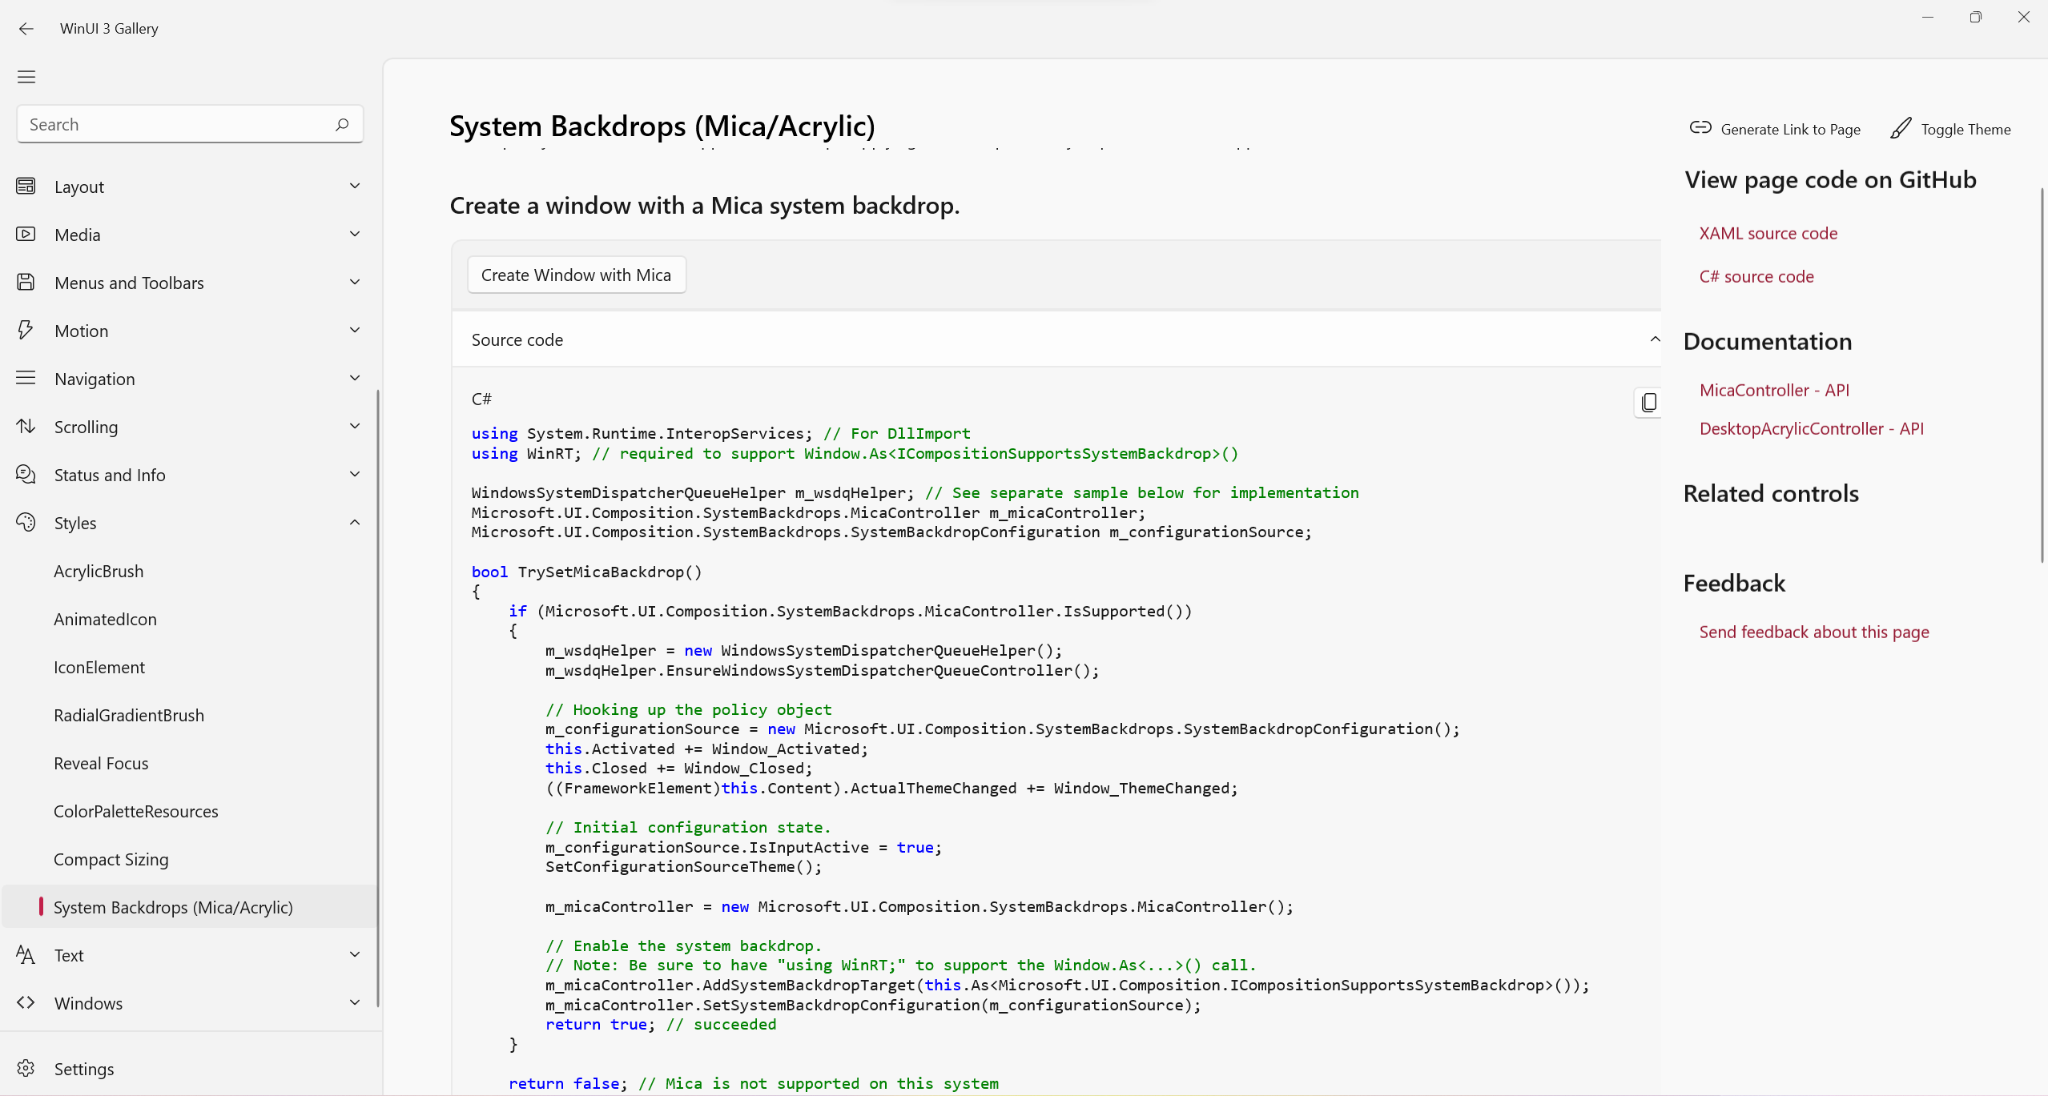
Task: Click the Windows category label
Action: tap(89, 1003)
